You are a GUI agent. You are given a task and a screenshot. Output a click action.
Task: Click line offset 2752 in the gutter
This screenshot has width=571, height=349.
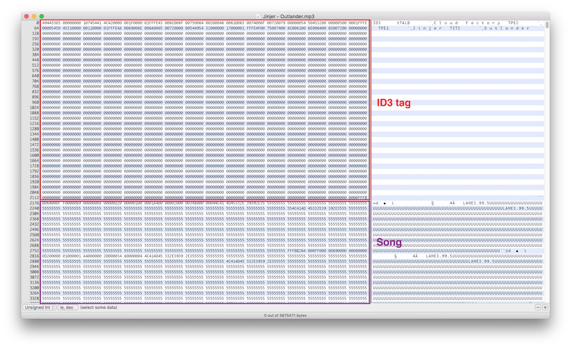tap(35, 251)
